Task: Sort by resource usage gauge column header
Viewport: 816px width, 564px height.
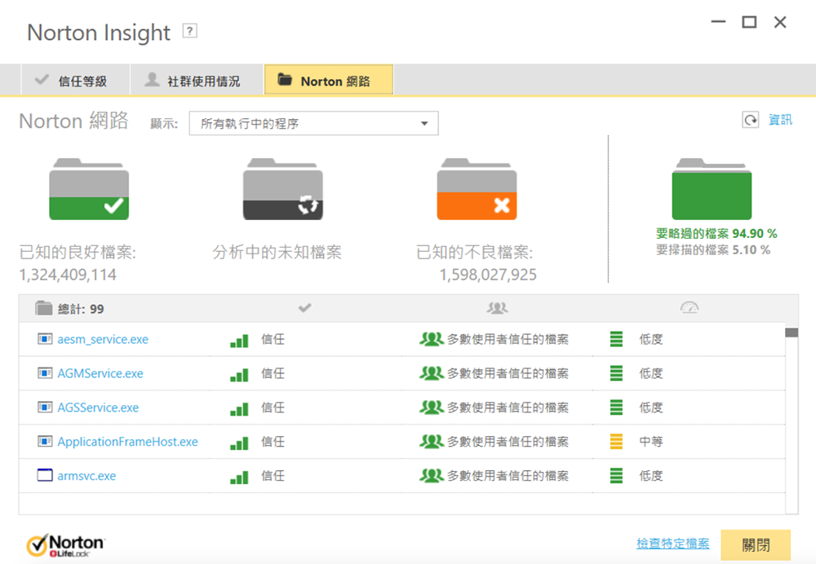Action: (690, 308)
